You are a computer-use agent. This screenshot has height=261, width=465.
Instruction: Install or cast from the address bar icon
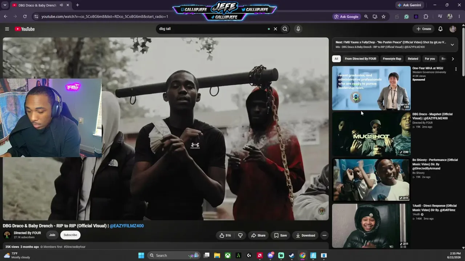point(375,16)
